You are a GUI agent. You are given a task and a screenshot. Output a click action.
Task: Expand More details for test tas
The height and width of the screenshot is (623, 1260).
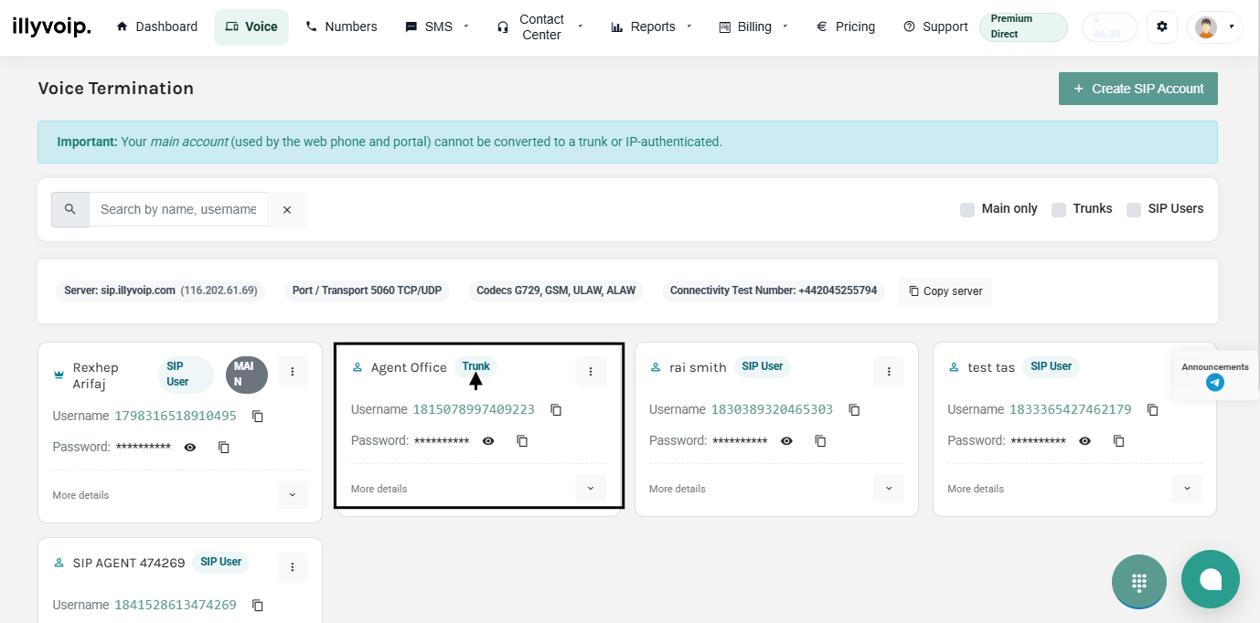point(1187,489)
